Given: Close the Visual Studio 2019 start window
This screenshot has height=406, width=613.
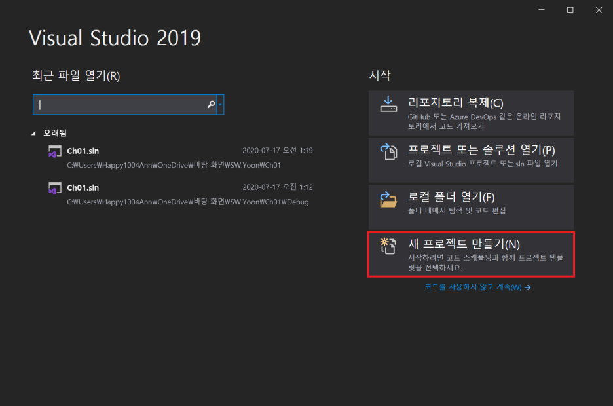Looking at the screenshot, I should [599, 10].
